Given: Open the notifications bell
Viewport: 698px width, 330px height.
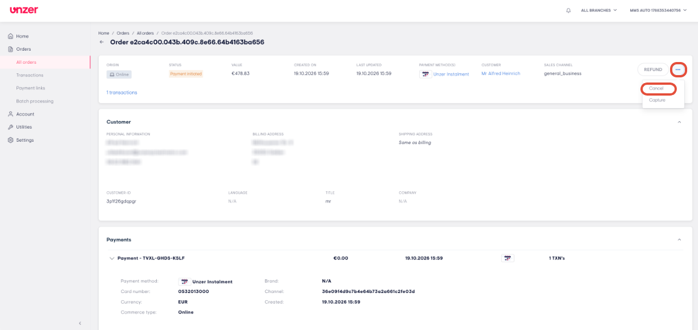Looking at the screenshot, I should point(569,10).
